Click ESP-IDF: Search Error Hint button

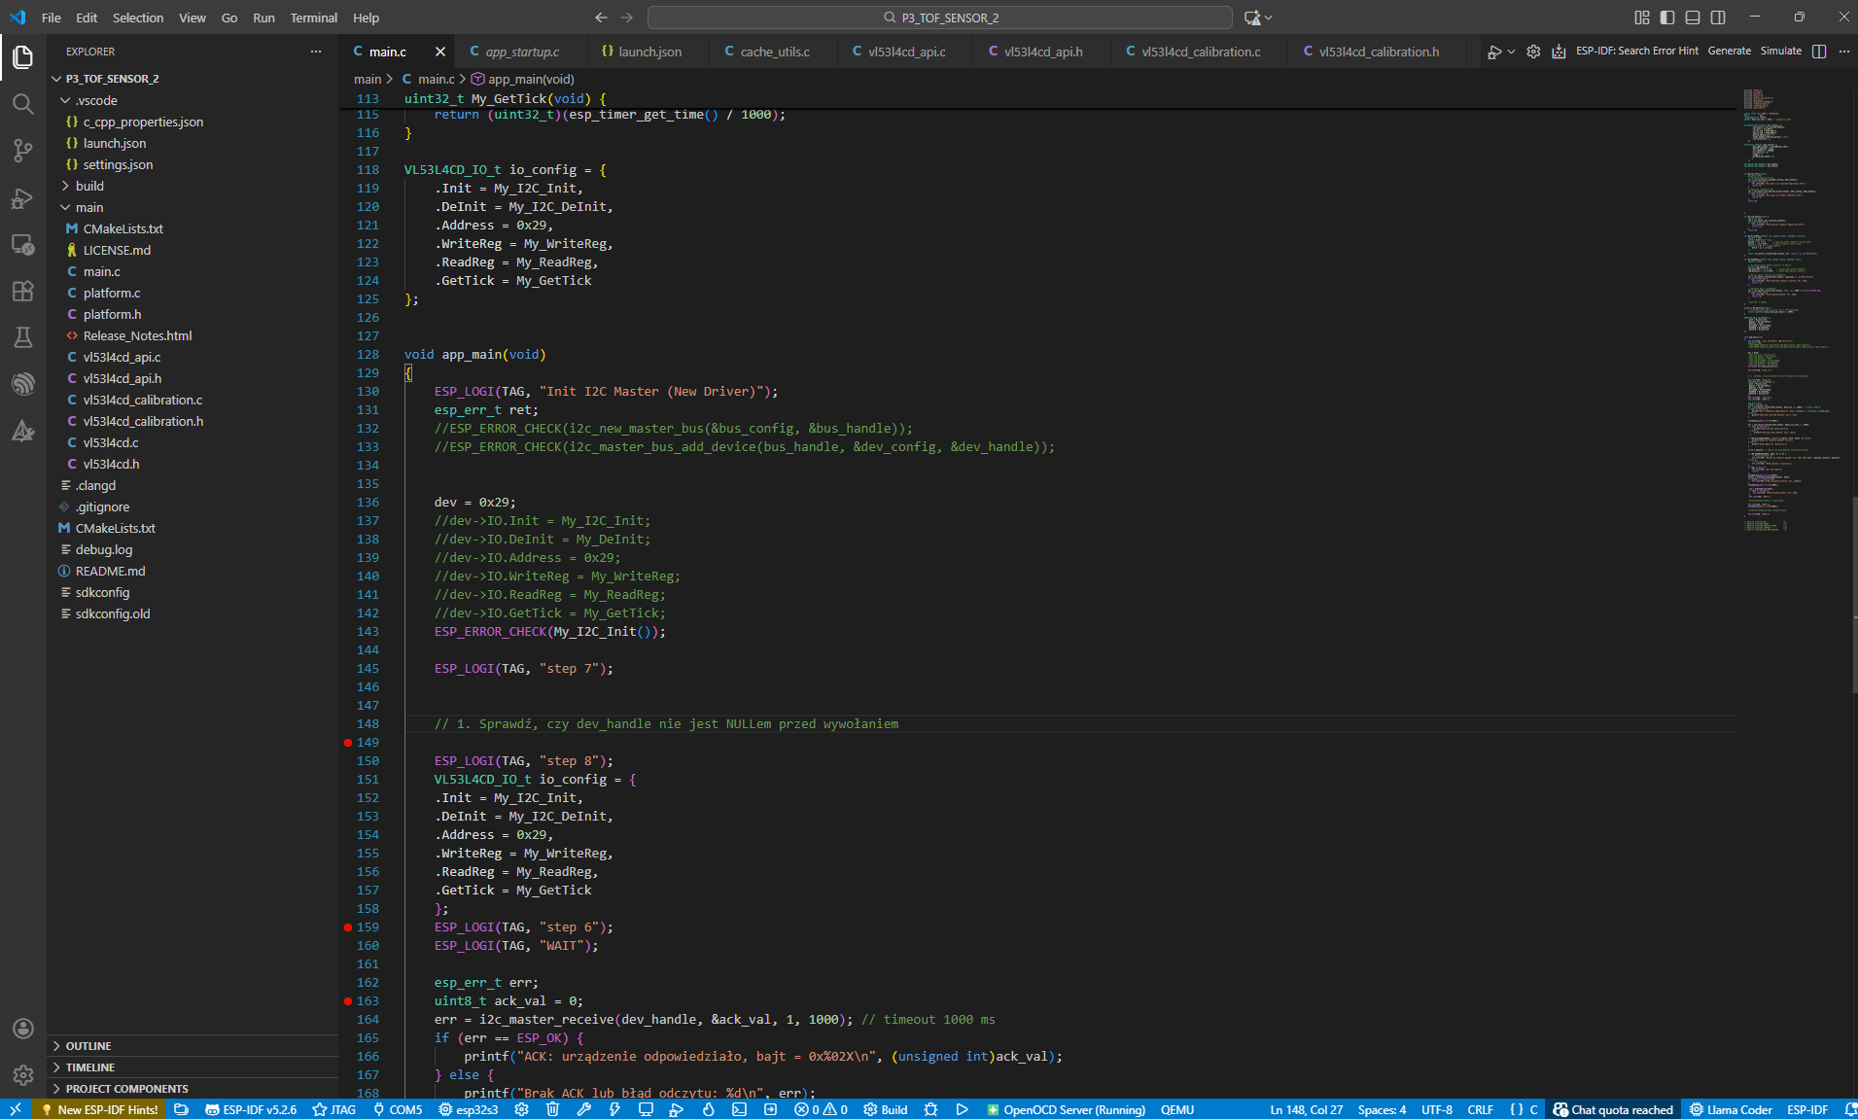(x=1636, y=52)
